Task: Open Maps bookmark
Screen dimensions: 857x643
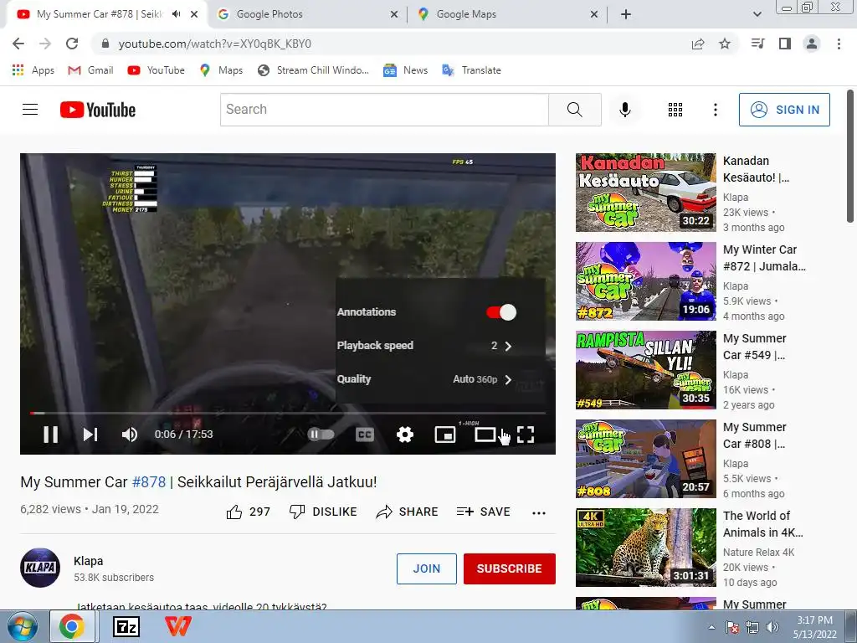Action: [221, 70]
